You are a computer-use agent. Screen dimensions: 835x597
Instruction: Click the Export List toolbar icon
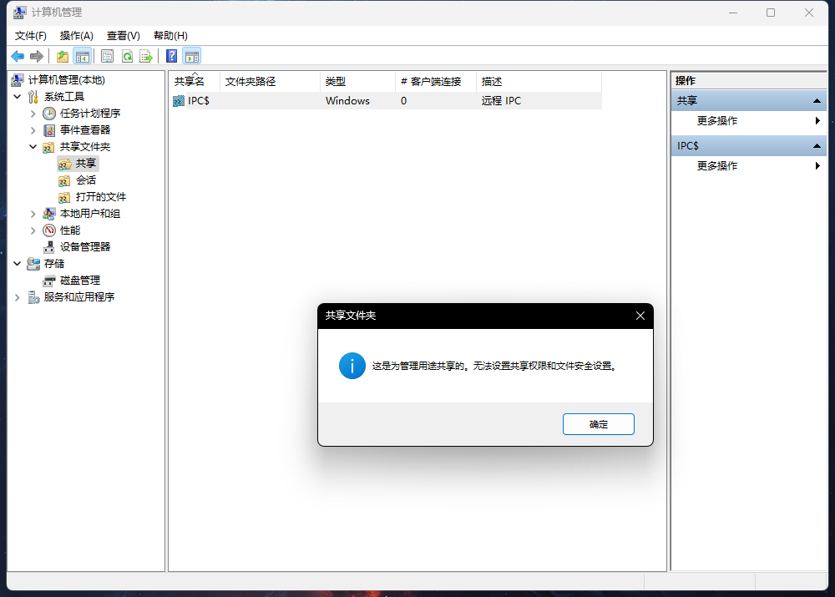point(146,57)
